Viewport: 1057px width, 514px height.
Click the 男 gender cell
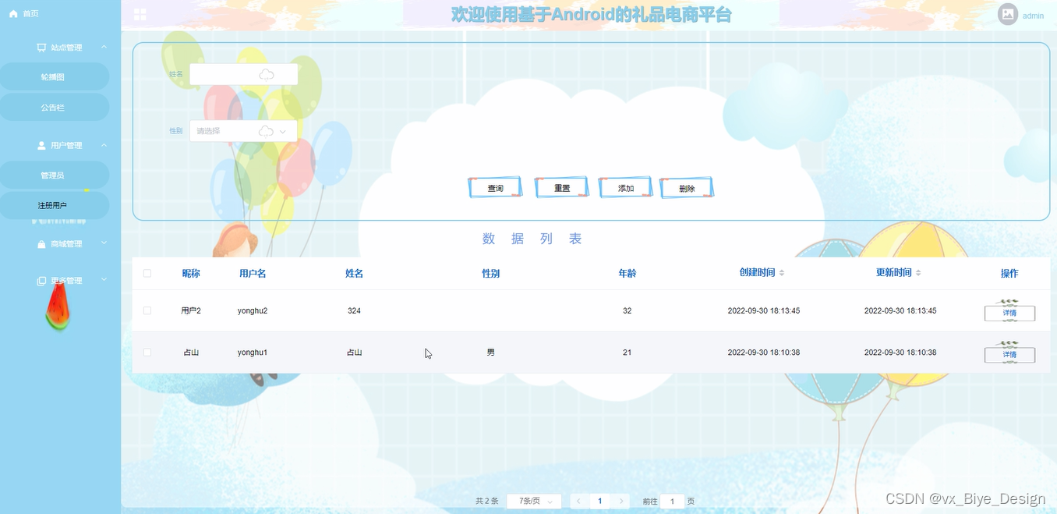pos(491,353)
